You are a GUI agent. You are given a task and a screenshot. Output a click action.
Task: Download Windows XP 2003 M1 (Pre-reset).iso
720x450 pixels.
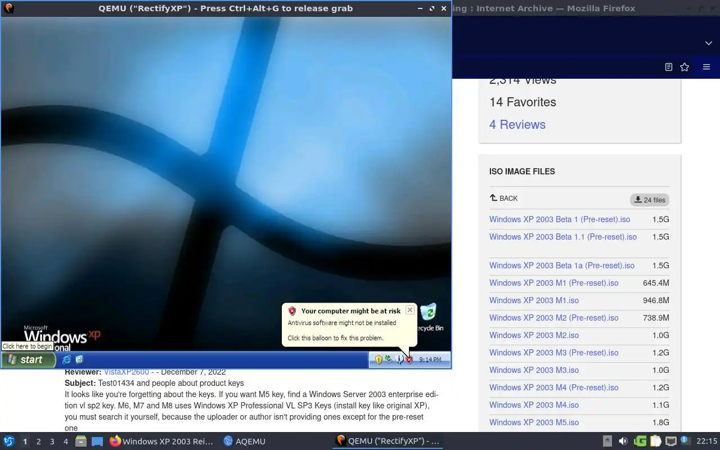coord(553,283)
